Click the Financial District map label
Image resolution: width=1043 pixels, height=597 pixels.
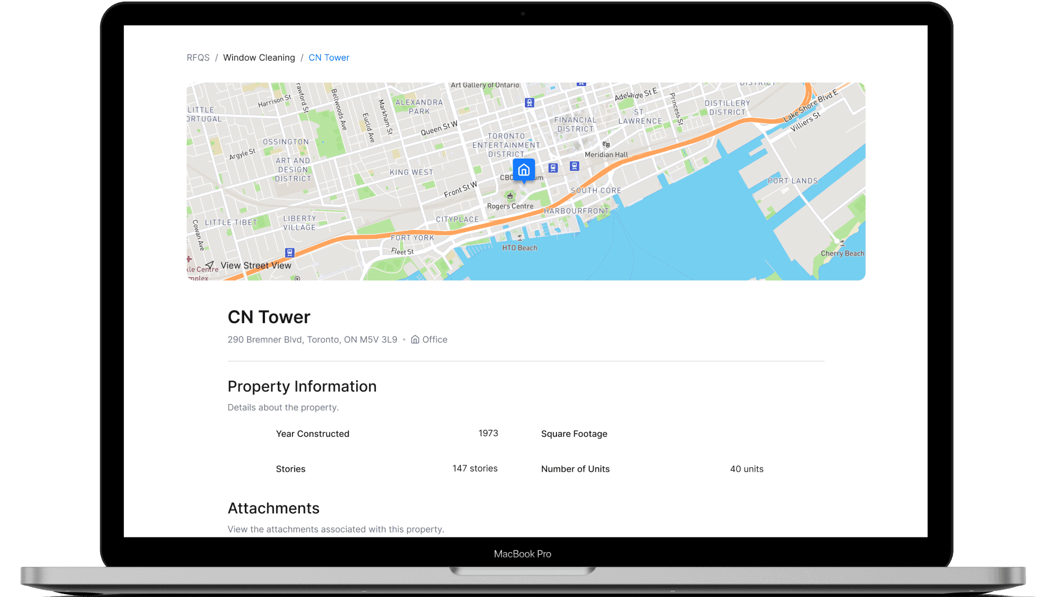[575, 124]
